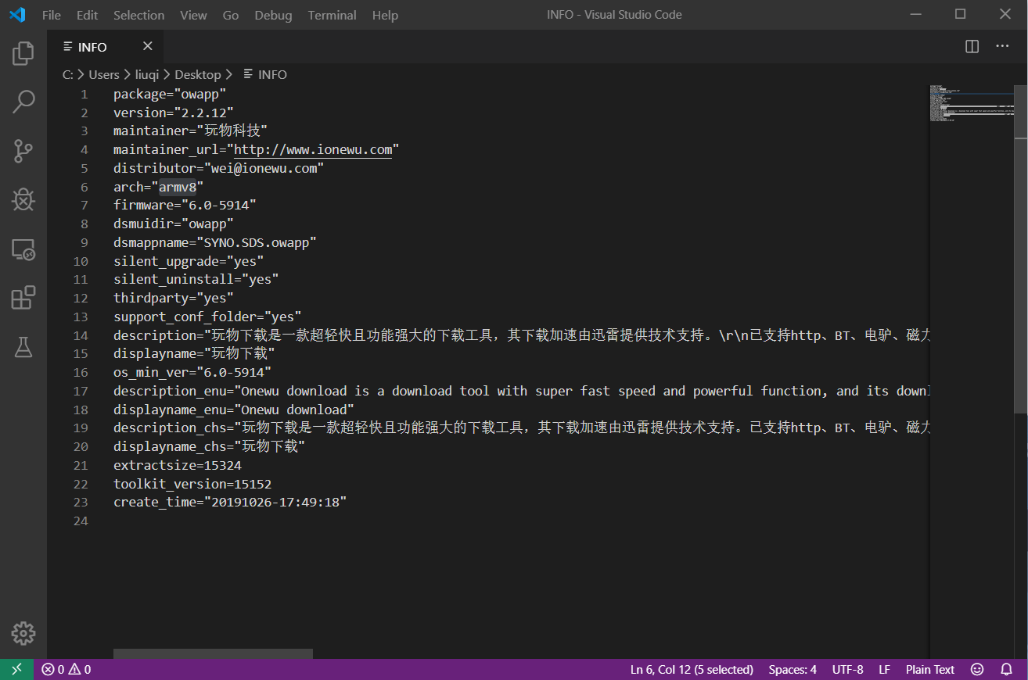This screenshot has height=680, width=1028.
Task: Open the Explorer view in activity bar
Action: [23, 53]
